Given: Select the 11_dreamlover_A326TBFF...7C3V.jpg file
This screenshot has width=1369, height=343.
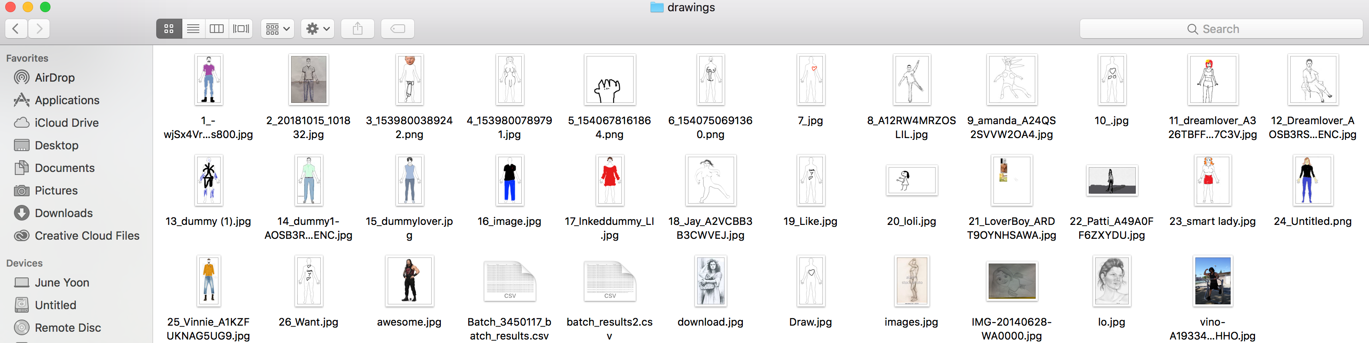Looking at the screenshot, I should pos(1213,79).
